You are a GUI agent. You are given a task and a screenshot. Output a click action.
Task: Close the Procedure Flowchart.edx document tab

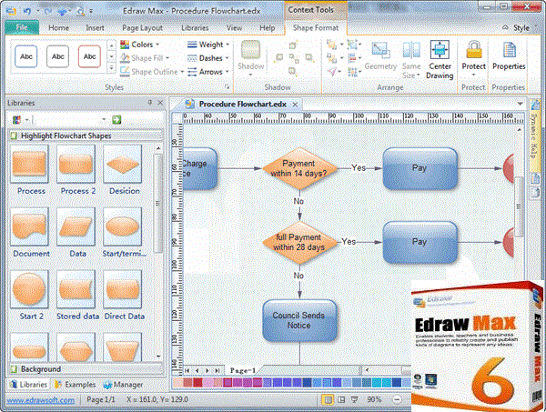(x=295, y=105)
